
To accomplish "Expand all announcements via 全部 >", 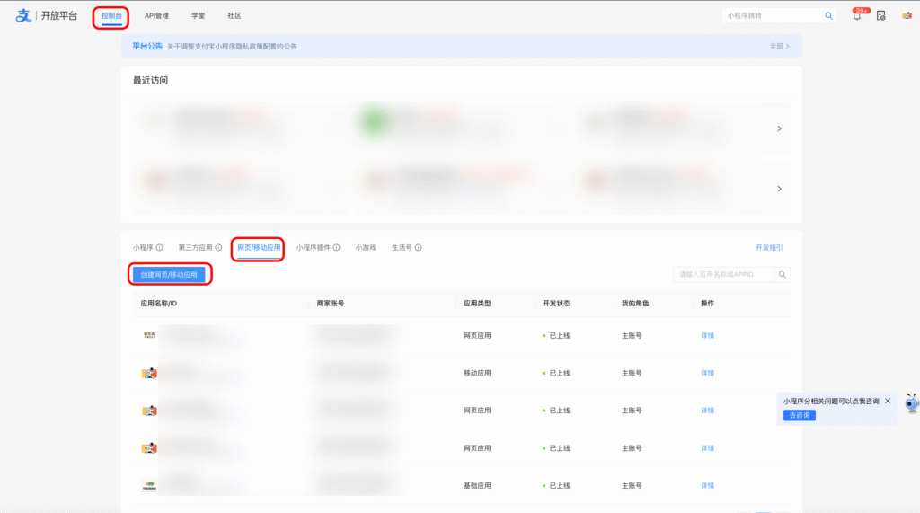I will [x=779, y=46].
